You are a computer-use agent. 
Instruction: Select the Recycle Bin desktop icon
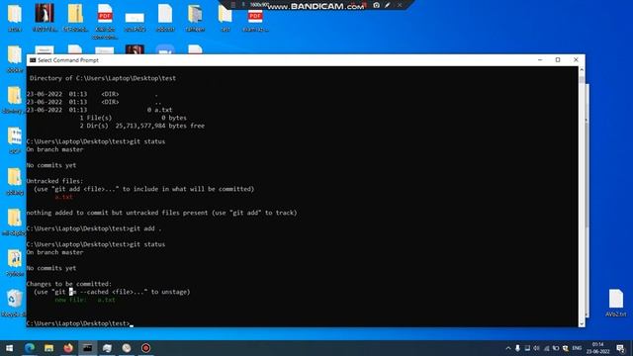pos(15,304)
